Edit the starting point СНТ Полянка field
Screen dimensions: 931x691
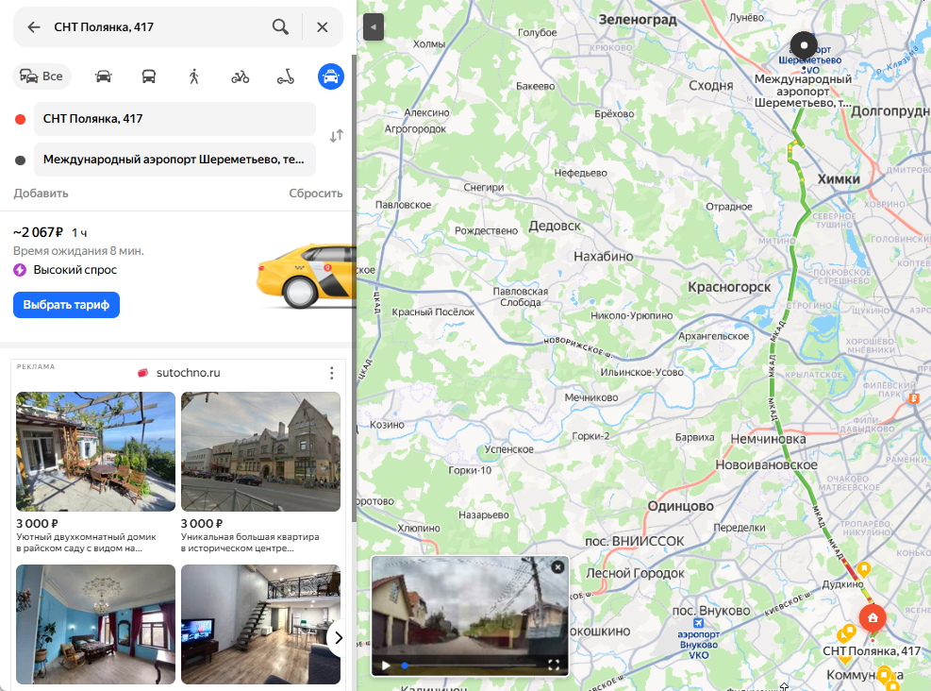pos(175,119)
